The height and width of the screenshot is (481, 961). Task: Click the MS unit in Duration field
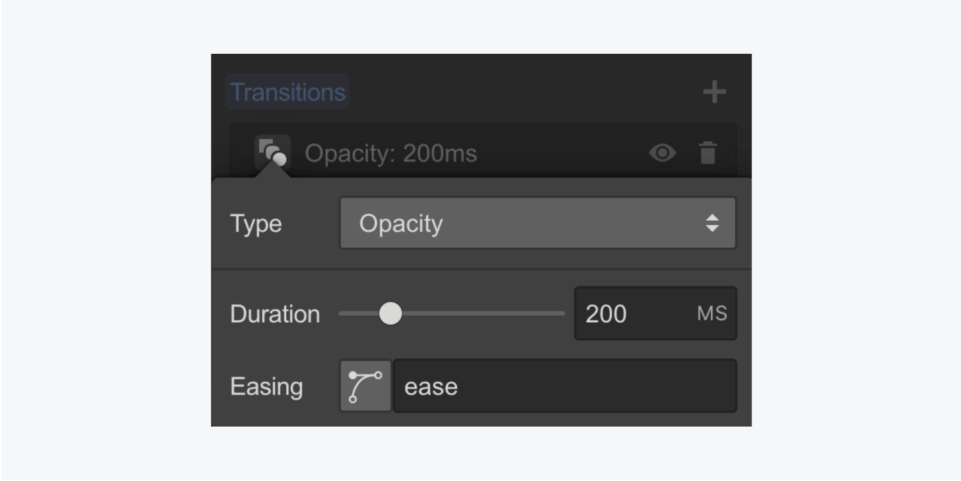(x=712, y=314)
